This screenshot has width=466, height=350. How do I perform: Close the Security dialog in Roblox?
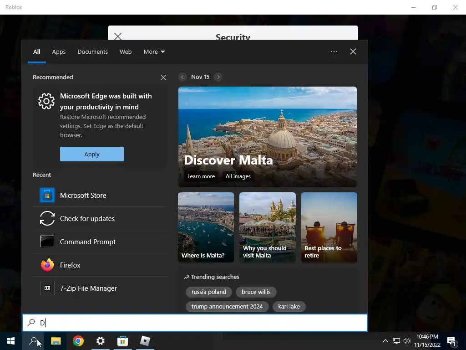pos(118,36)
